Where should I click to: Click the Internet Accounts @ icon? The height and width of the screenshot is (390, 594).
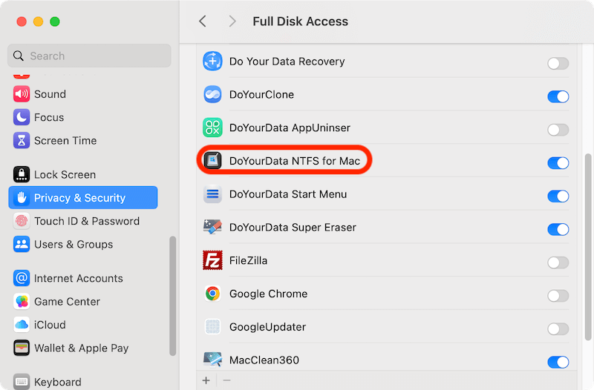tap(22, 278)
